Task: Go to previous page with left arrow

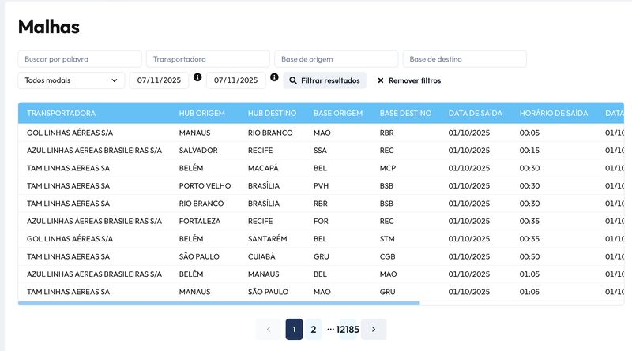Action: point(269,329)
